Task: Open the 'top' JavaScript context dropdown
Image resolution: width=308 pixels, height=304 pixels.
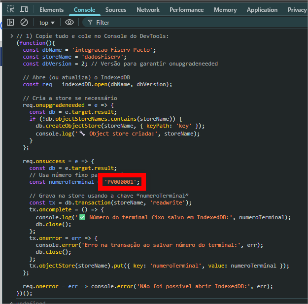Action: [47, 22]
